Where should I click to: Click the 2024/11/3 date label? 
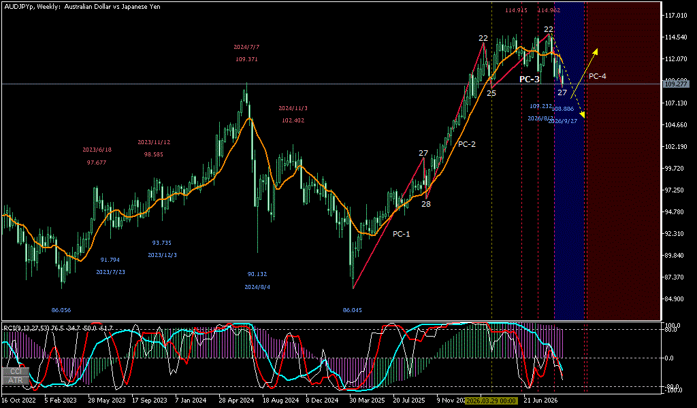click(x=293, y=108)
